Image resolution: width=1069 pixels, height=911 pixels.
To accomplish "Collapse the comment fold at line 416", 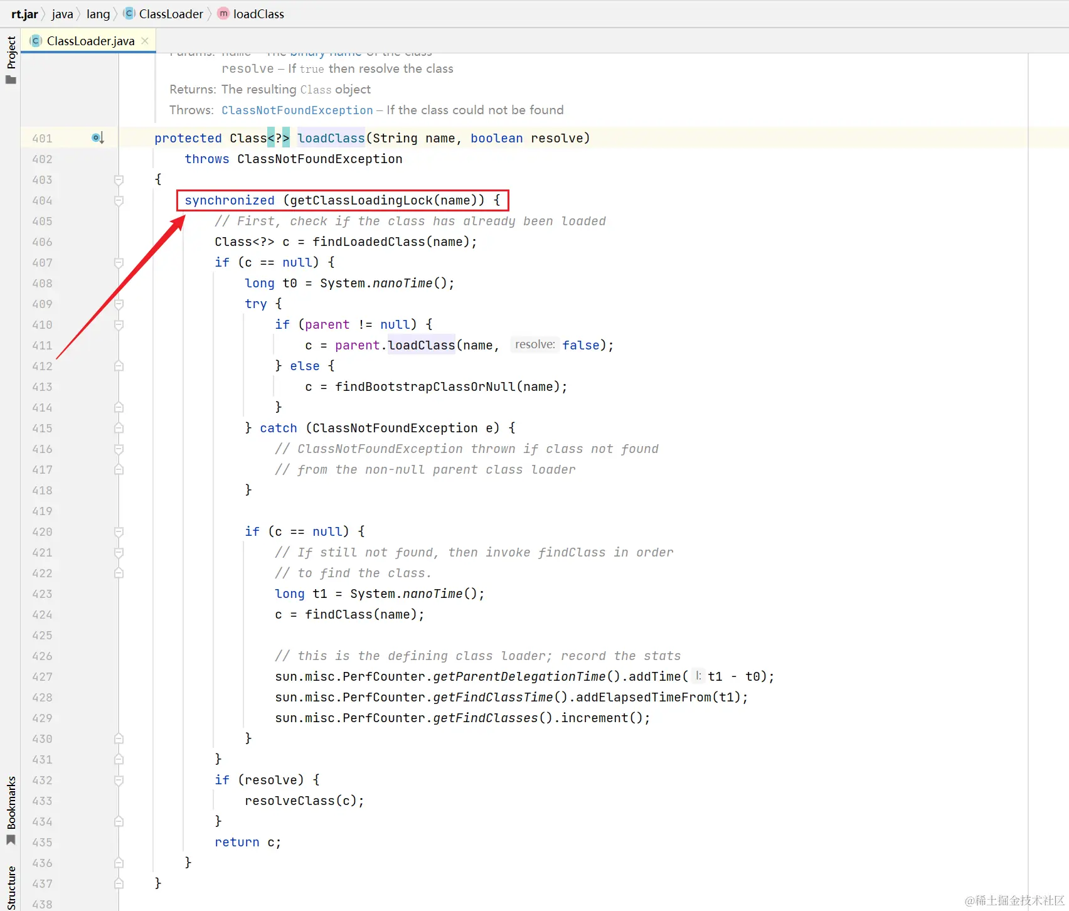I will [x=119, y=449].
